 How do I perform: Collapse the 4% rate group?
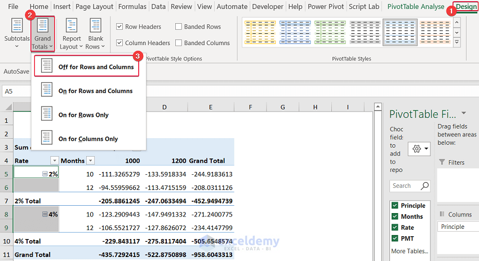pos(45,214)
